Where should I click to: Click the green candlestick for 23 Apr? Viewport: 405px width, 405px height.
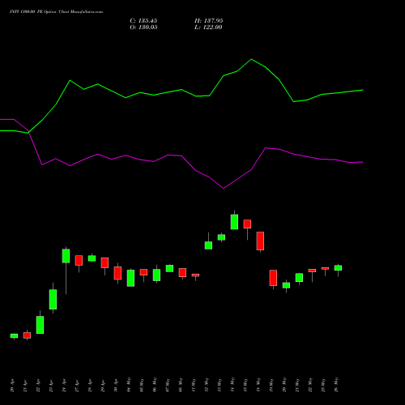(53, 299)
